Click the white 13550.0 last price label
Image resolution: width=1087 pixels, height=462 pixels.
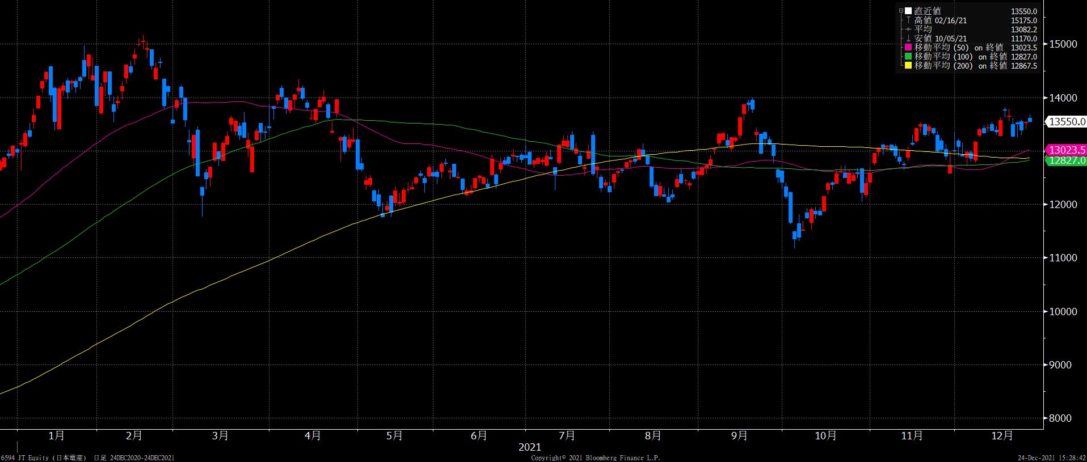click(x=1065, y=121)
